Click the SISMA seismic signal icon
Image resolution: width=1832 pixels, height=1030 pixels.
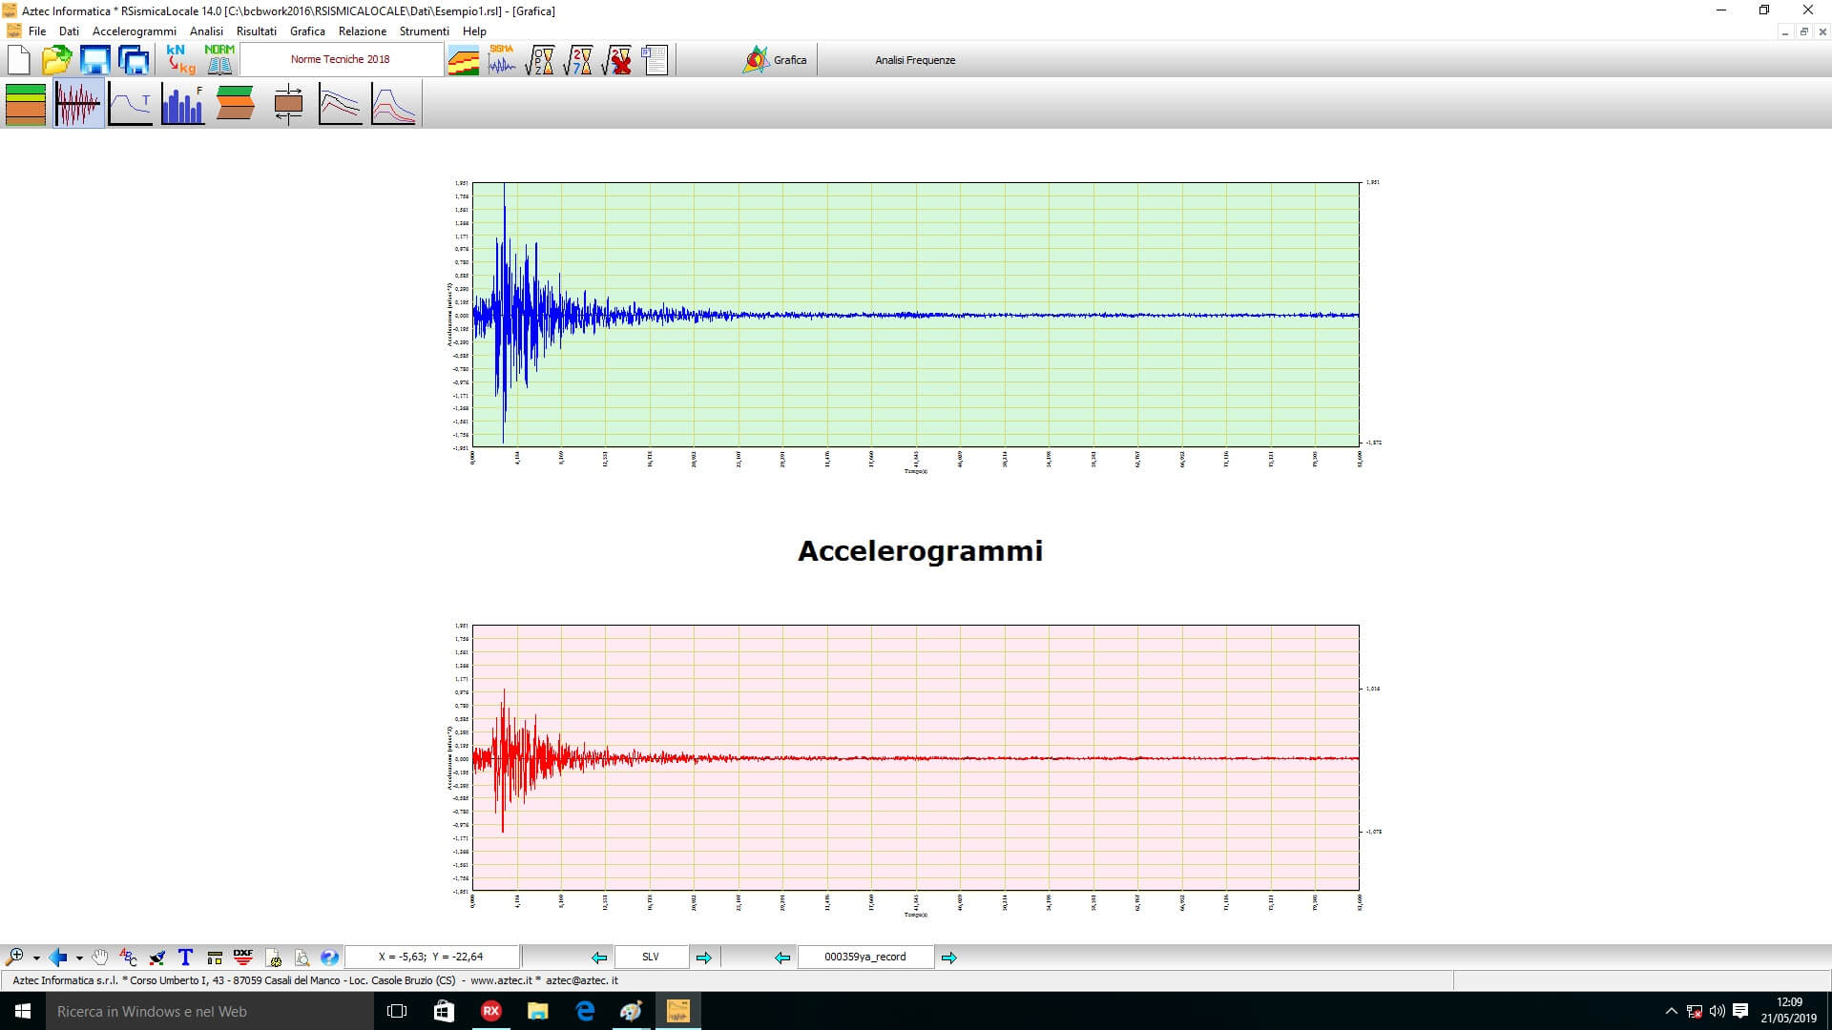(502, 59)
